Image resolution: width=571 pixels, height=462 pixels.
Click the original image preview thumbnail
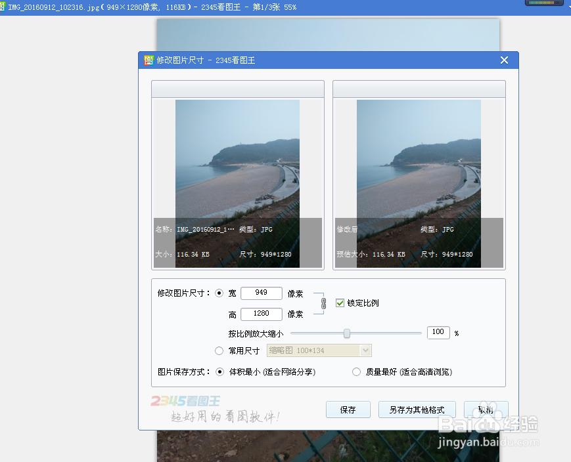pos(237,184)
